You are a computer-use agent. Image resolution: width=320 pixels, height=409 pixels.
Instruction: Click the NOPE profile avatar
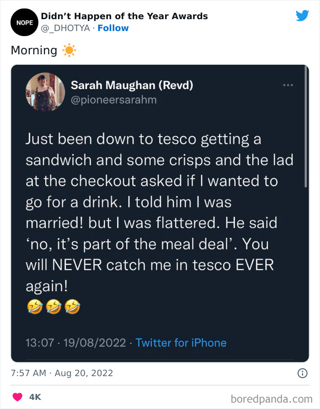pyautogui.click(x=24, y=22)
